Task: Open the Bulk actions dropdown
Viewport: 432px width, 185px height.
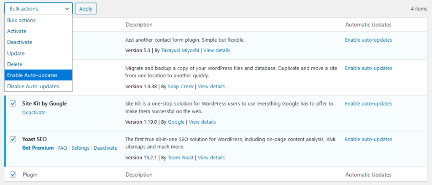Action: click(x=38, y=8)
